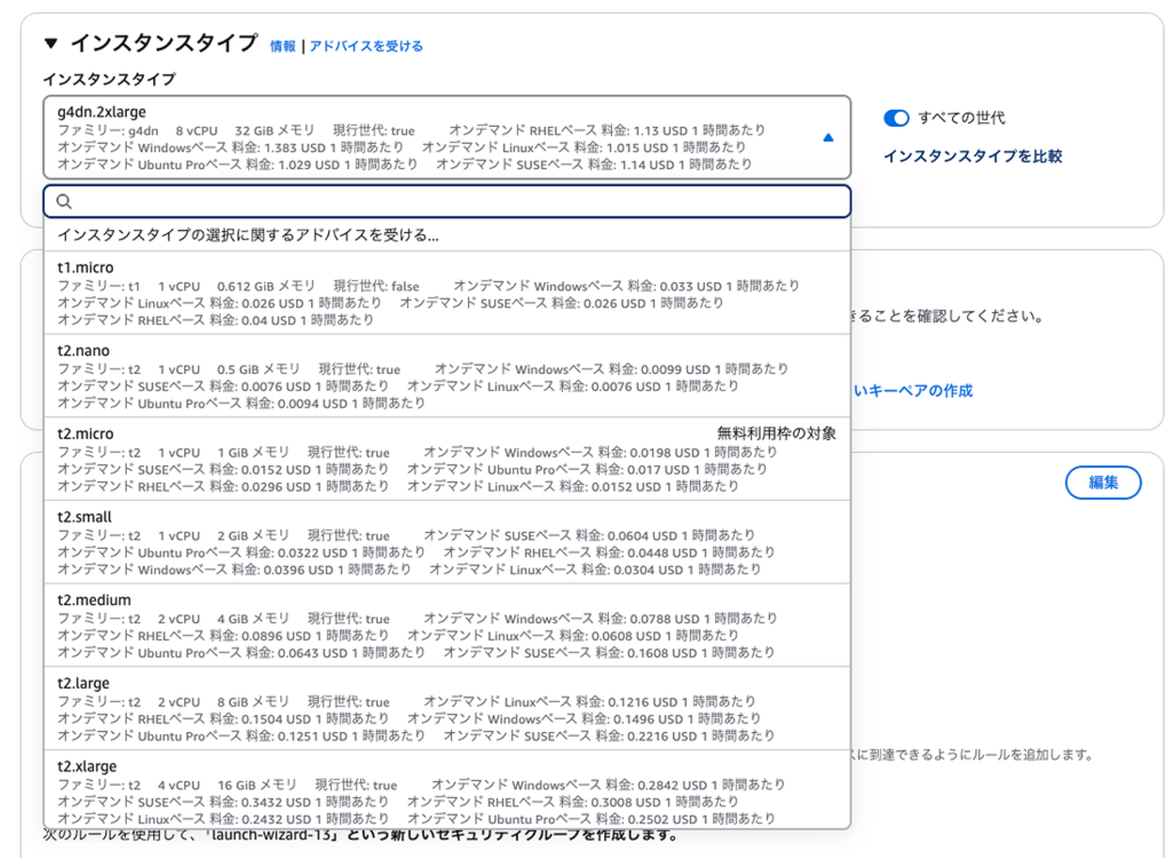
Task: Select the t2.large instance type
Action: (447, 708)
